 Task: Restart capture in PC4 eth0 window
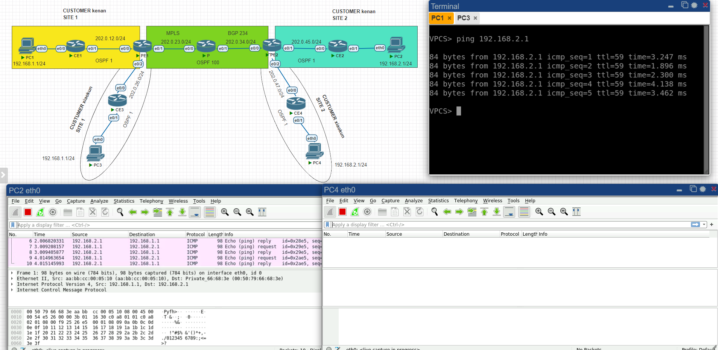point(355,212)
